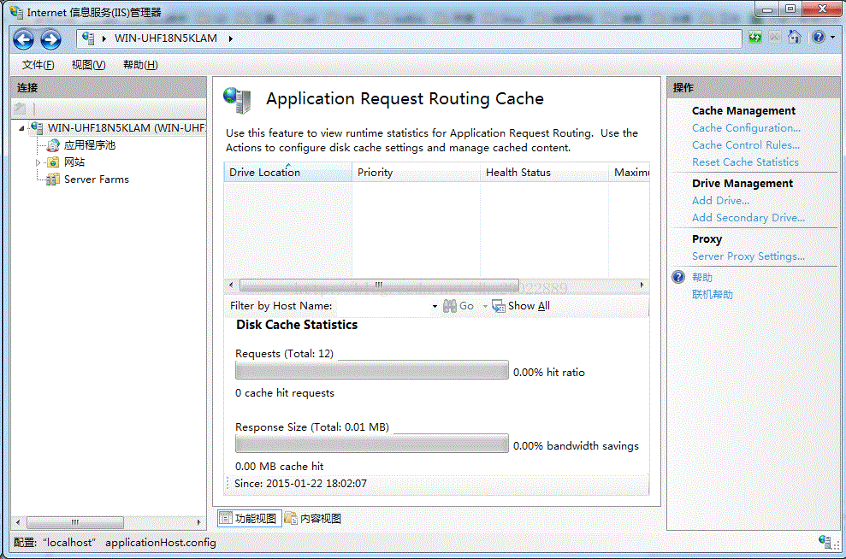Go forward with the blue forward arrow
The height and width of the screenshot is (559, 846).
pyautogui.click(x=50, y=39)
